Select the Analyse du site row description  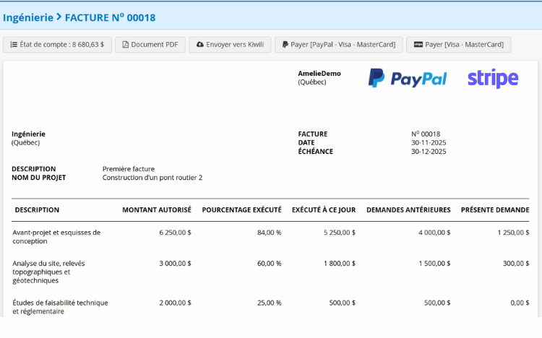48,272
